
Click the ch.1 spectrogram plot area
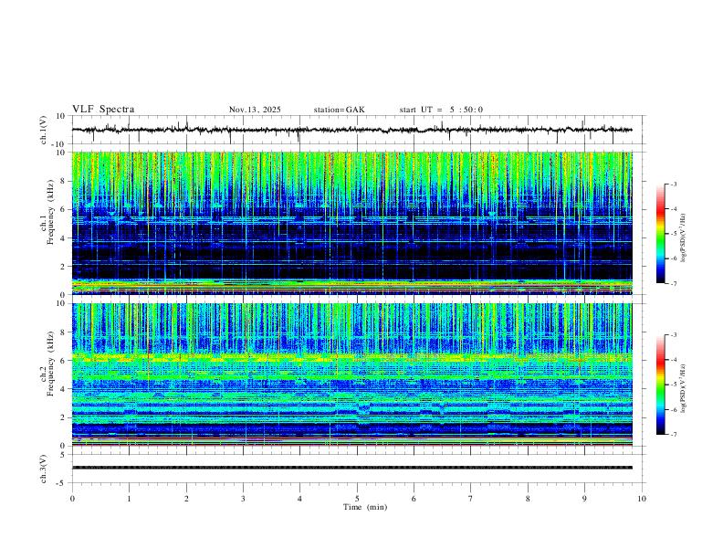pyautogui.click(x=352, y=223)
